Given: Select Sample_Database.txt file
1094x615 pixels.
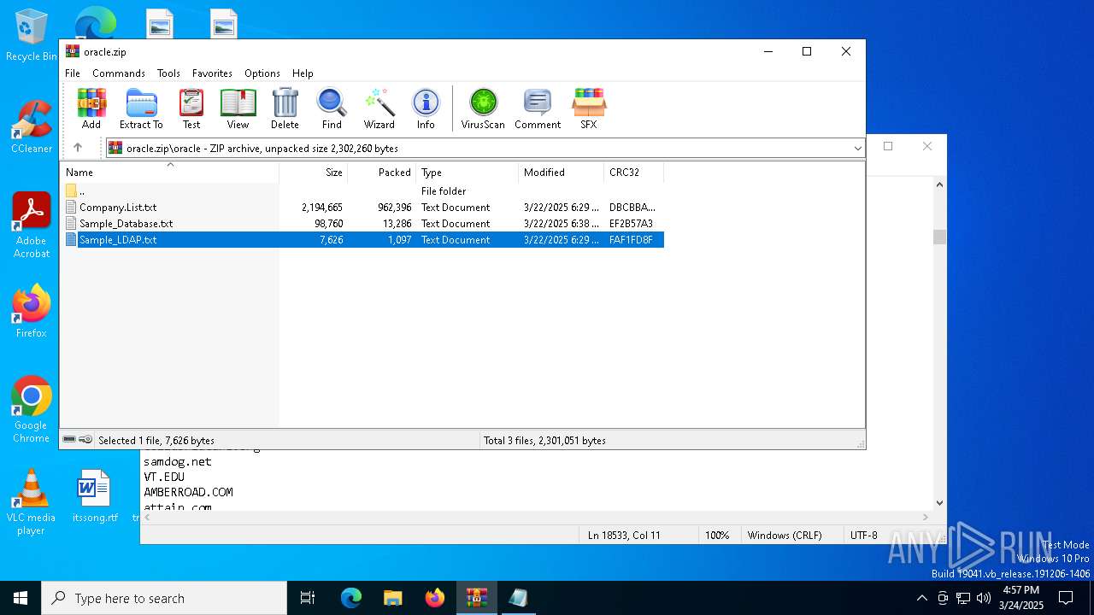Looking at the screenshot, I should click(362, 224).
